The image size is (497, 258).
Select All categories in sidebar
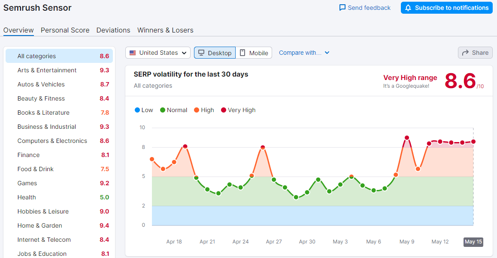click(59, 56)
